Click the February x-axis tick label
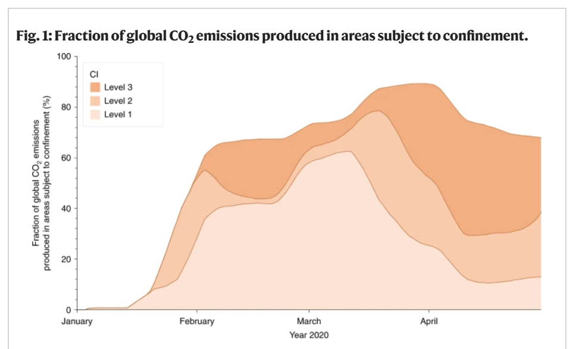The image size is (576, 349). point(197,322)
